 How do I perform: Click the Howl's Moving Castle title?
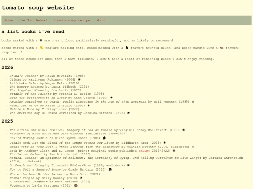(x=29, y=138)
